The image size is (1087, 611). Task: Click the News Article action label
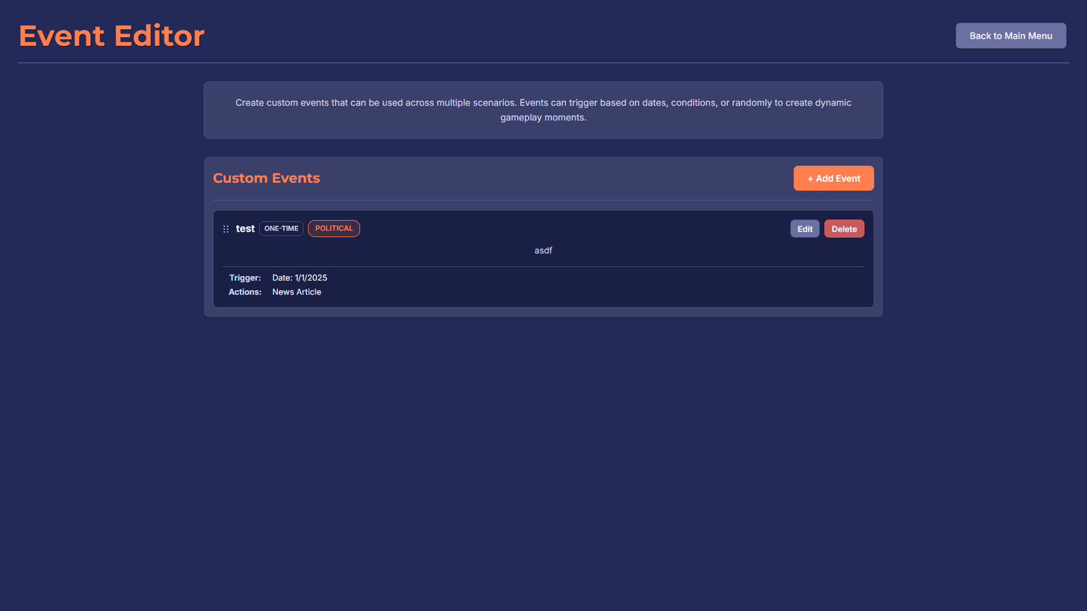coord(296,292)
